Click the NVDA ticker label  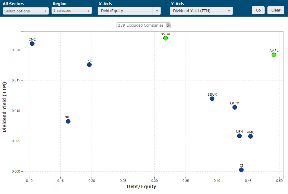tap(166, 34)
